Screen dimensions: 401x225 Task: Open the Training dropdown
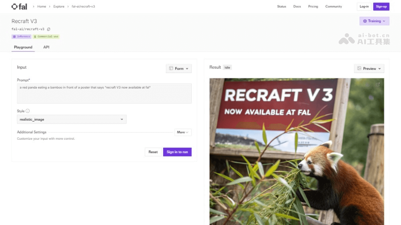coord(374,21)
